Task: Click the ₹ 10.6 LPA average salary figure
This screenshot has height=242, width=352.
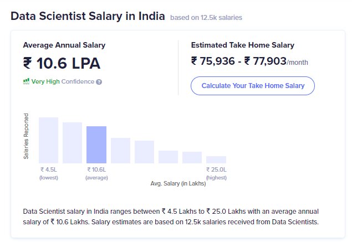Action: click(x=62, y=63)
